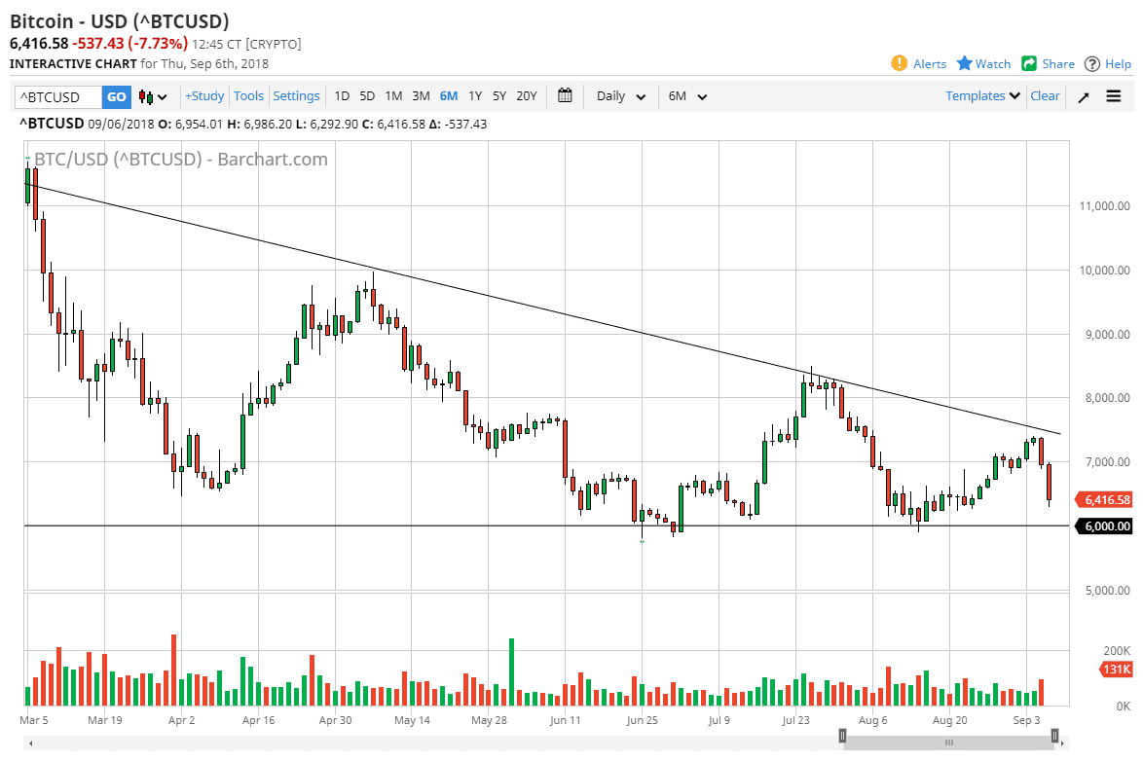
Task: Open the 6M period dropdown
Action: [x=687, y=96]
